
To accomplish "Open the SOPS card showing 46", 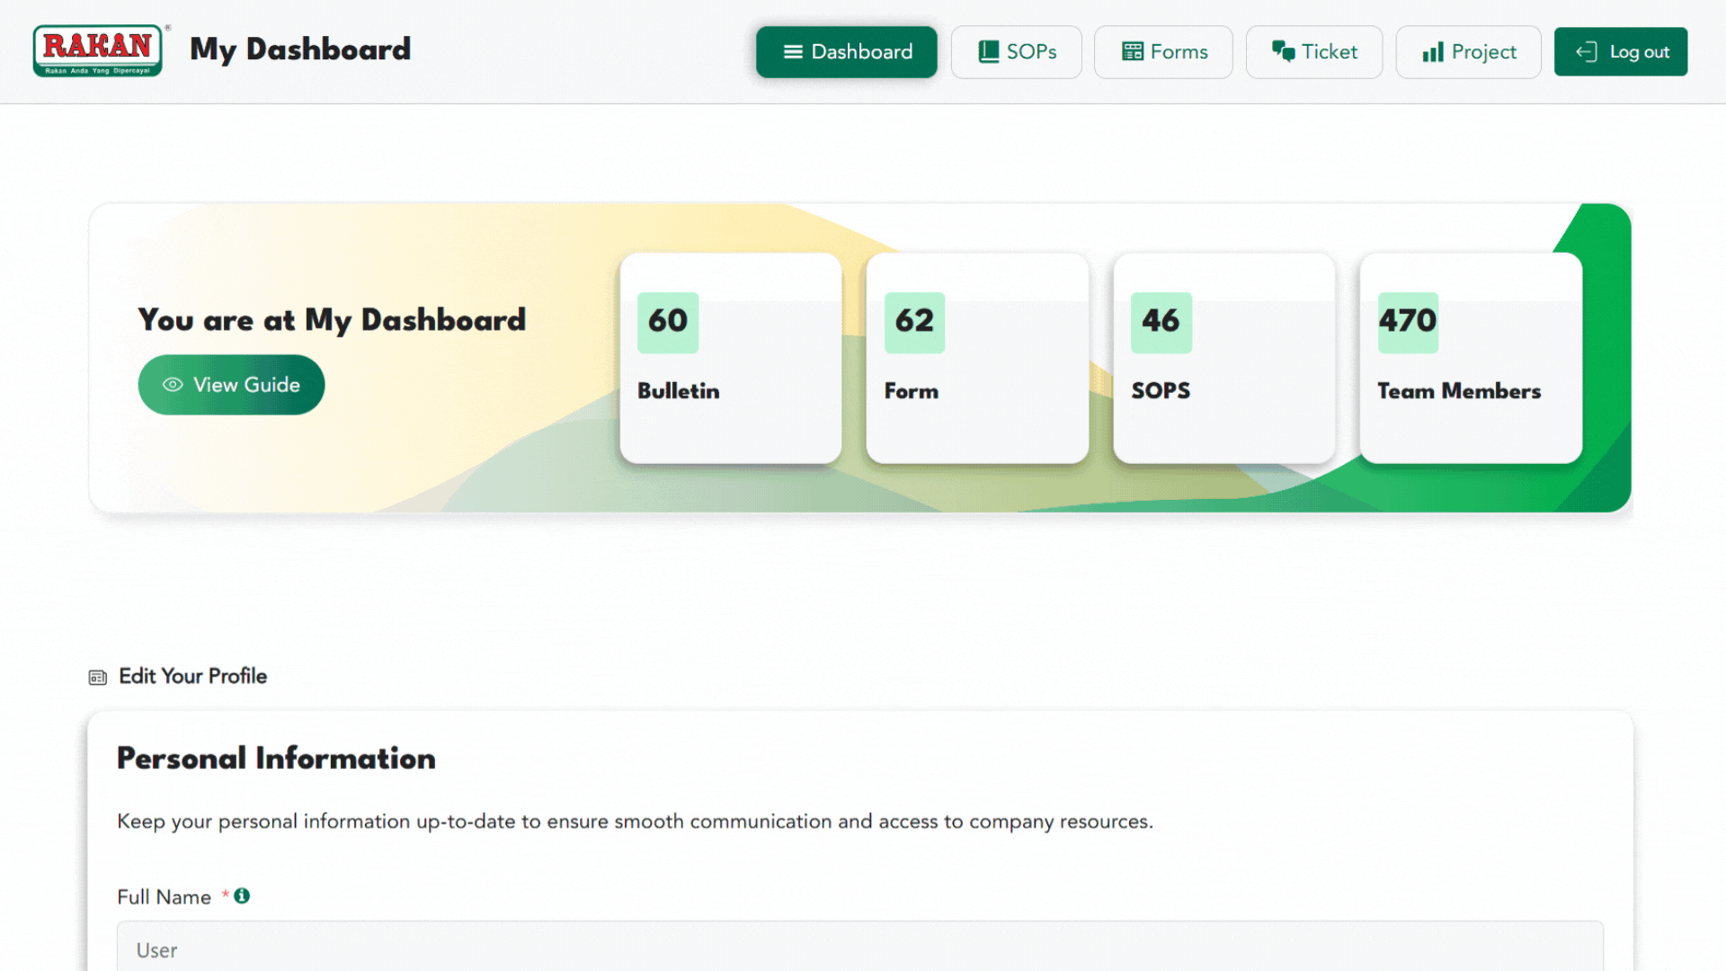I will tap(1223, 358).
